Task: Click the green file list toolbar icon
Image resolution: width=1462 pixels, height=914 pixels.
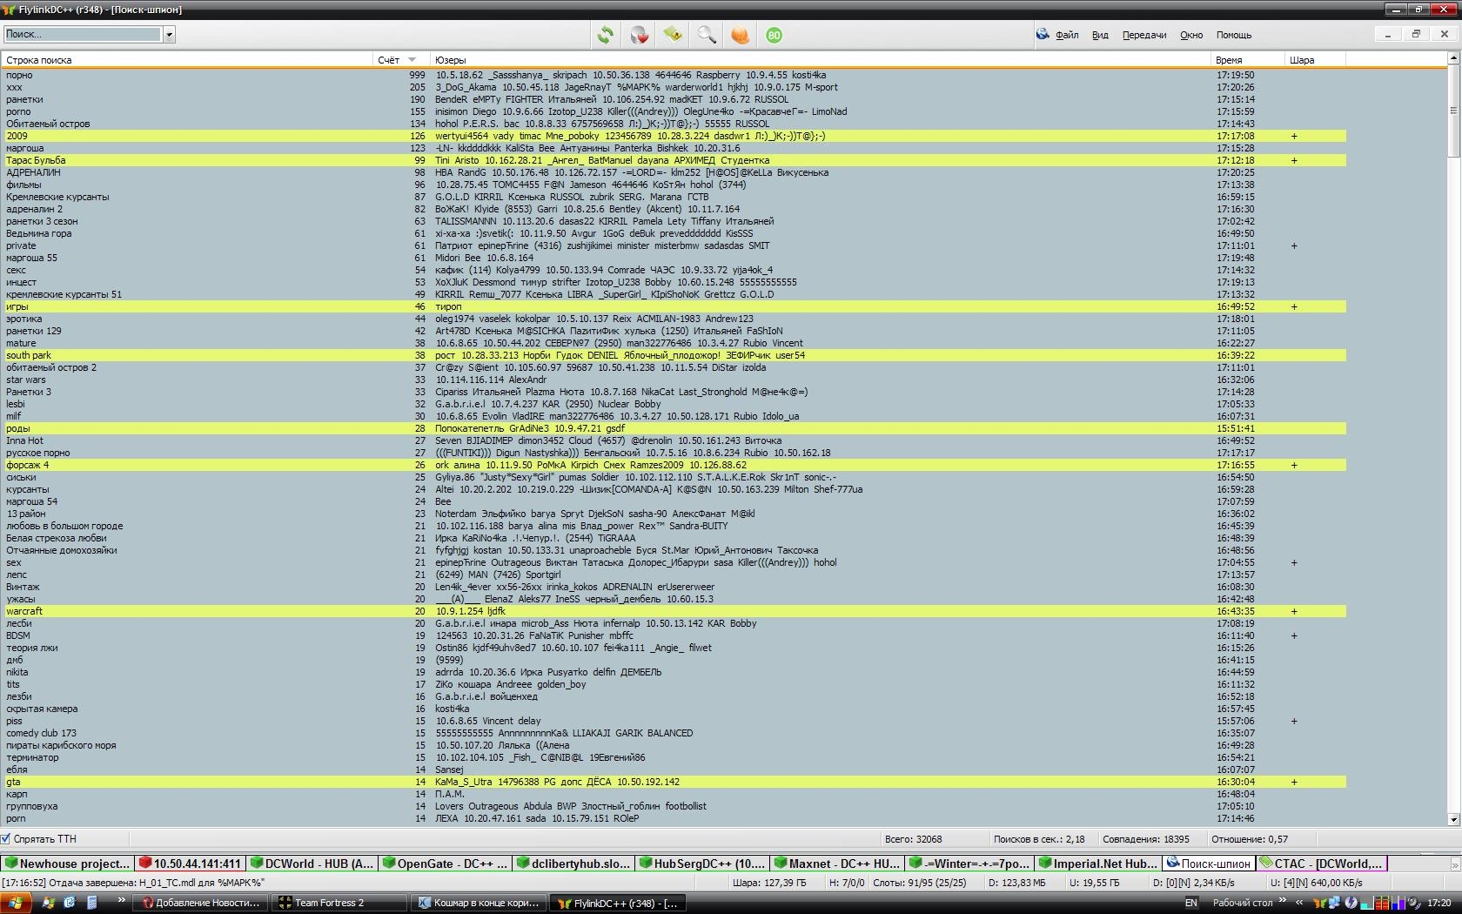Action: (673, 35)
